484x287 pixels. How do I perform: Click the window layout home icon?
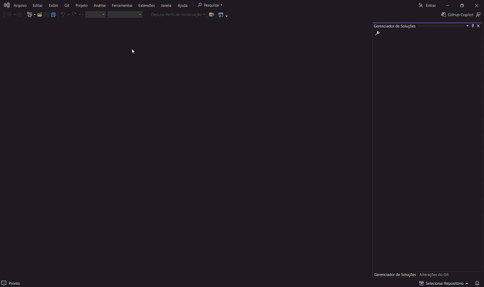tap(221, 15)
